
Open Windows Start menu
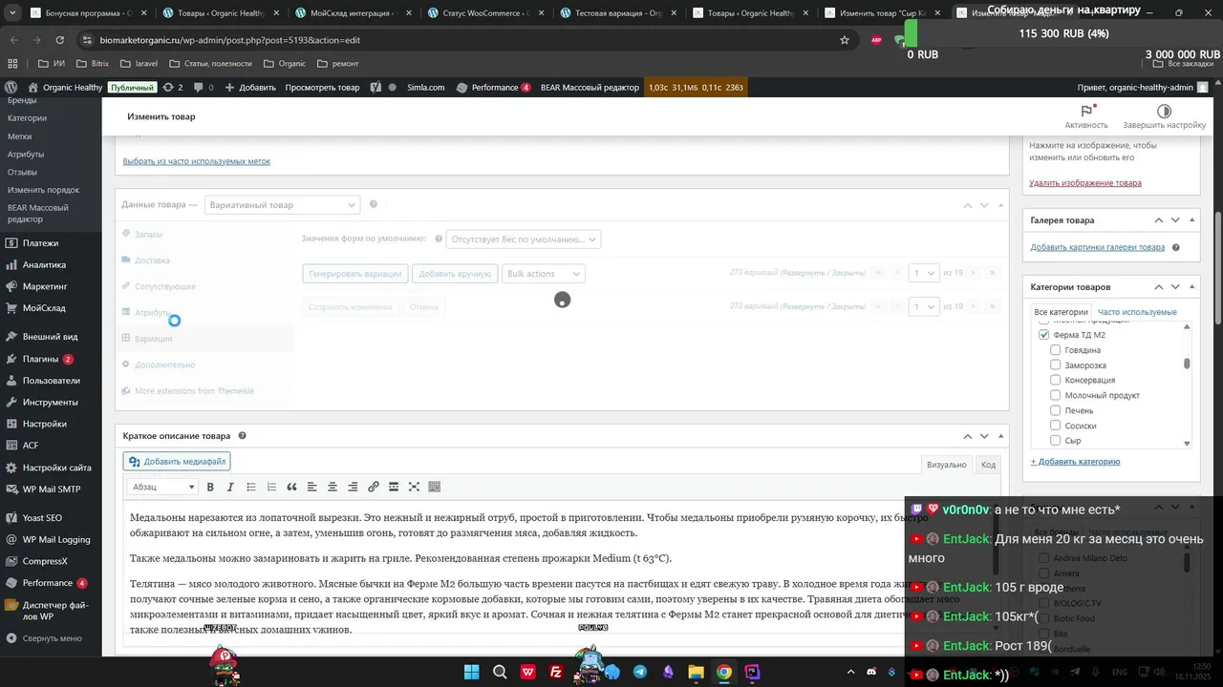tap(472, 672)
